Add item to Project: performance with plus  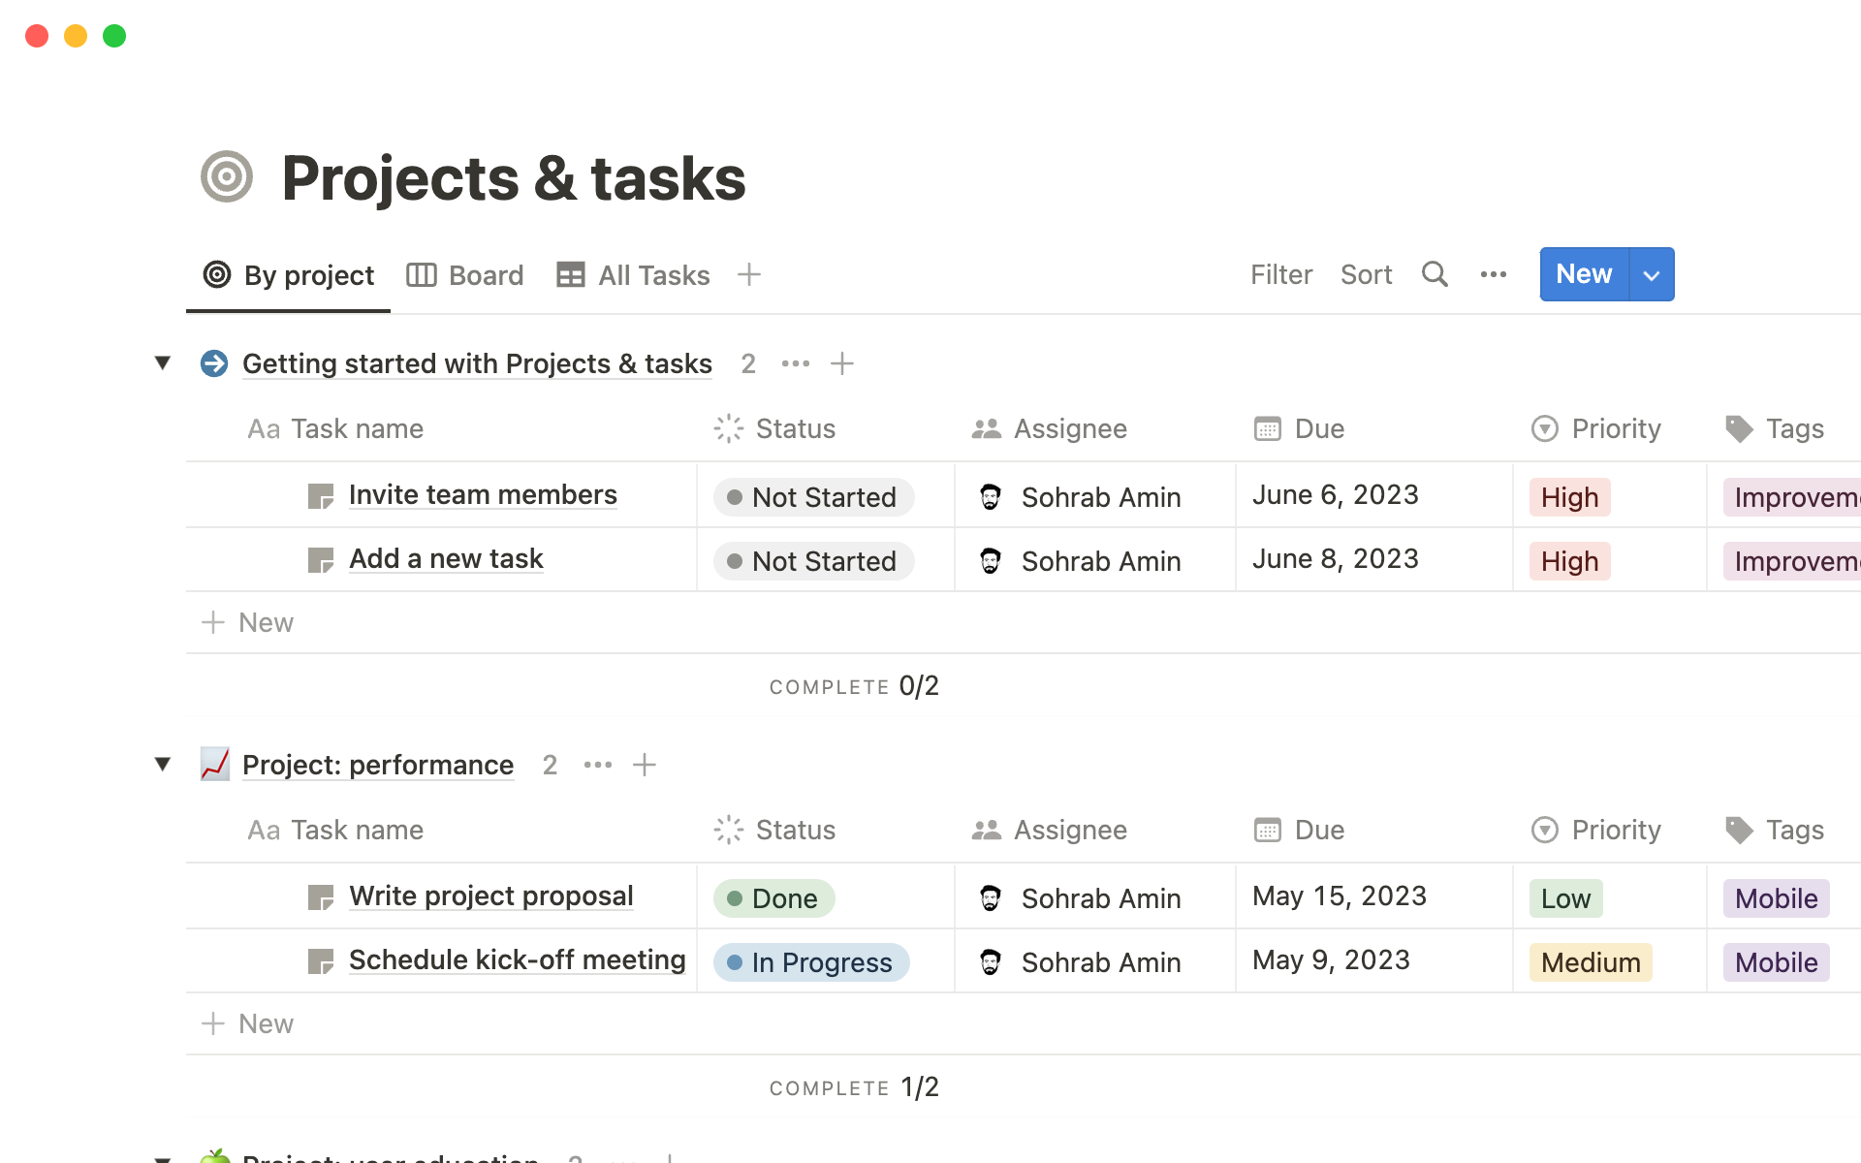point(645,765)
